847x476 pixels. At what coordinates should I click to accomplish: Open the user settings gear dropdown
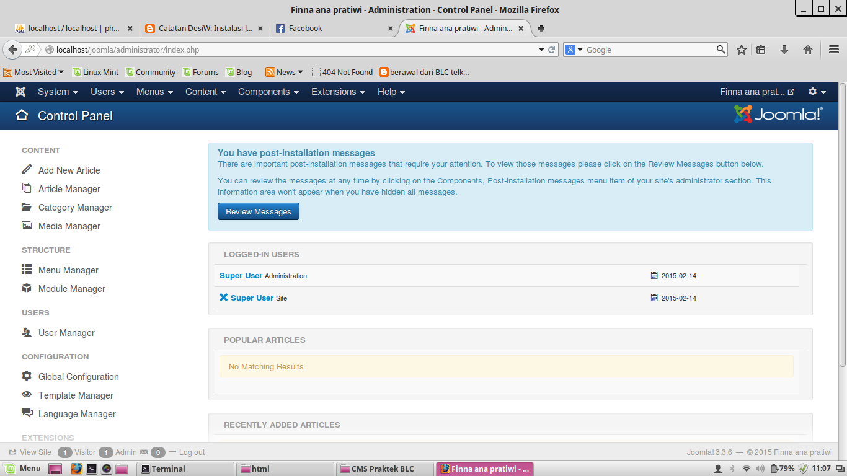pyautogui.click(x=817, y=92)
